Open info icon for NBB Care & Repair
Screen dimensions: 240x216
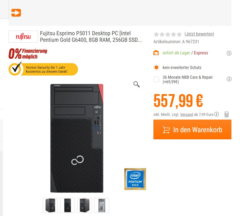[229, 79]
